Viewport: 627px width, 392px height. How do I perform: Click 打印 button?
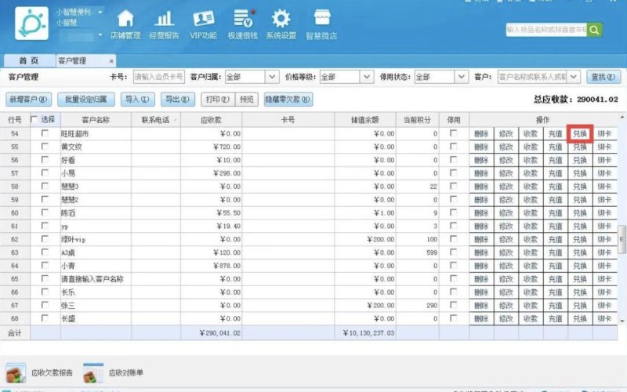click(x=218, y=100)
